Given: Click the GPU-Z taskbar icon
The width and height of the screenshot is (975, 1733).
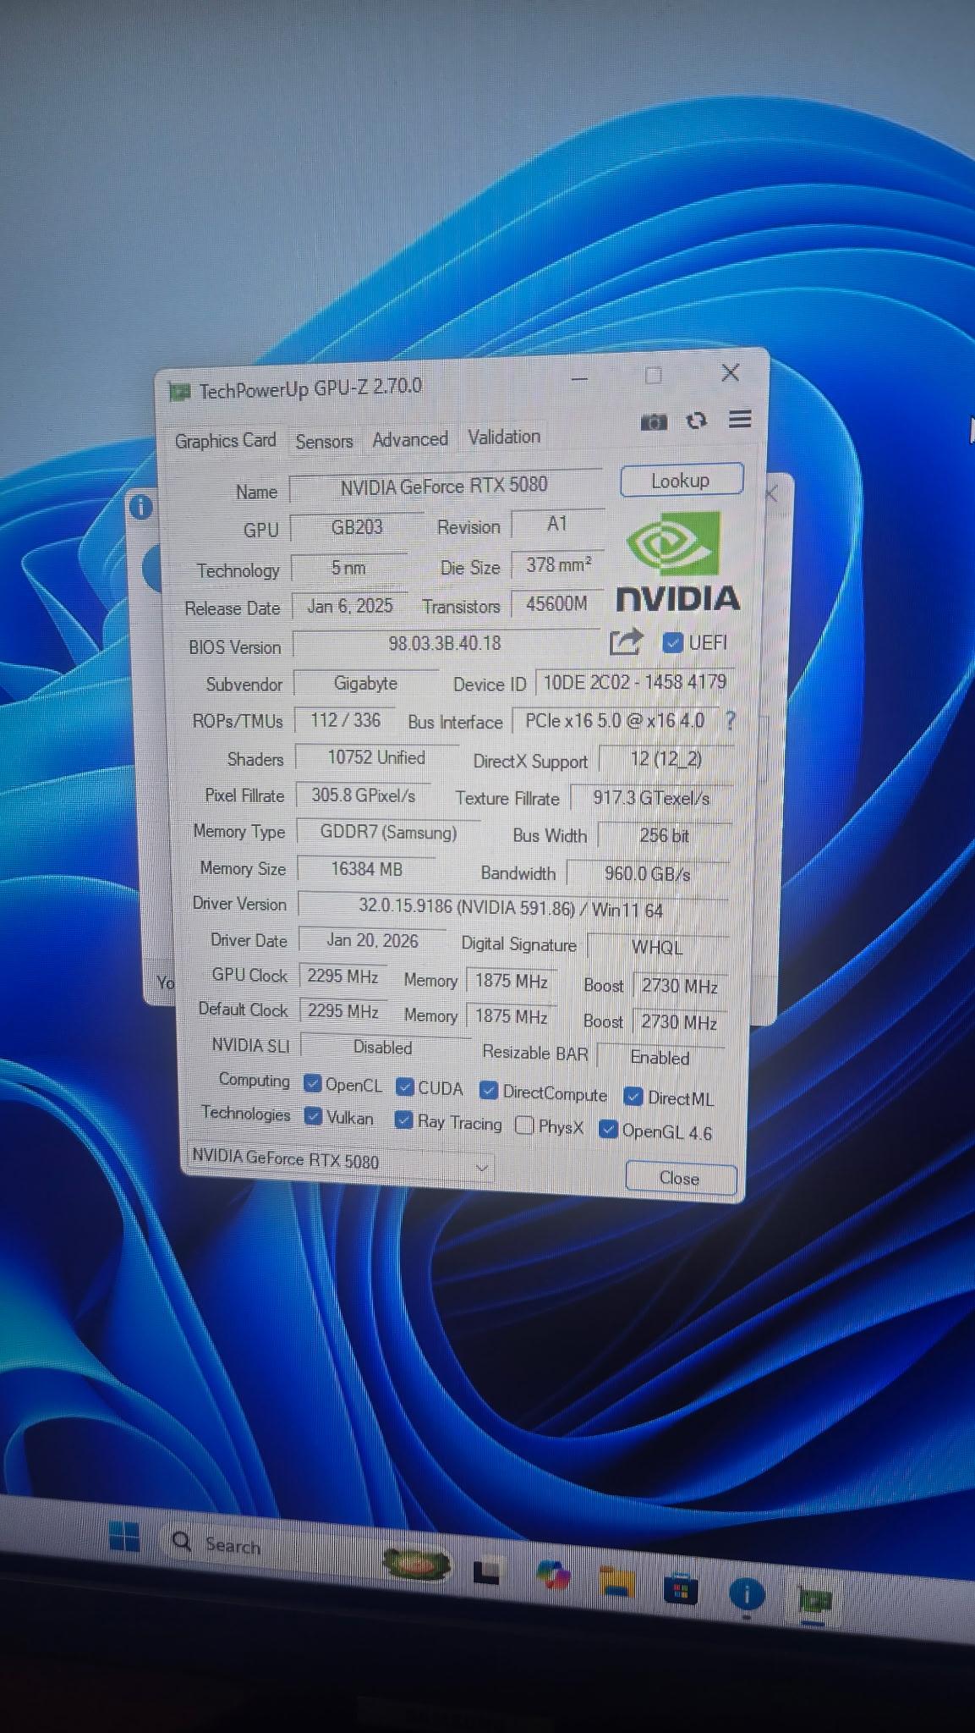Looking at the screenshot, I should click(814, 1601).
